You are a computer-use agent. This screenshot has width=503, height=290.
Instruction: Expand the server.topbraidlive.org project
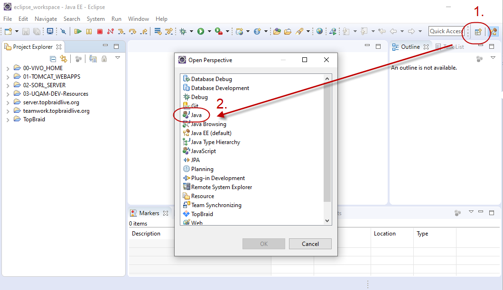click(8, 103)
